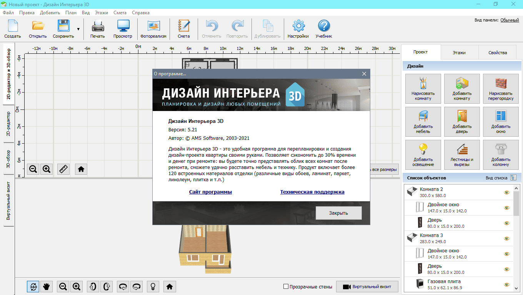Click the object list scrollbar
The height and width of the screenshot is (295, 523).
pos(516,204)
